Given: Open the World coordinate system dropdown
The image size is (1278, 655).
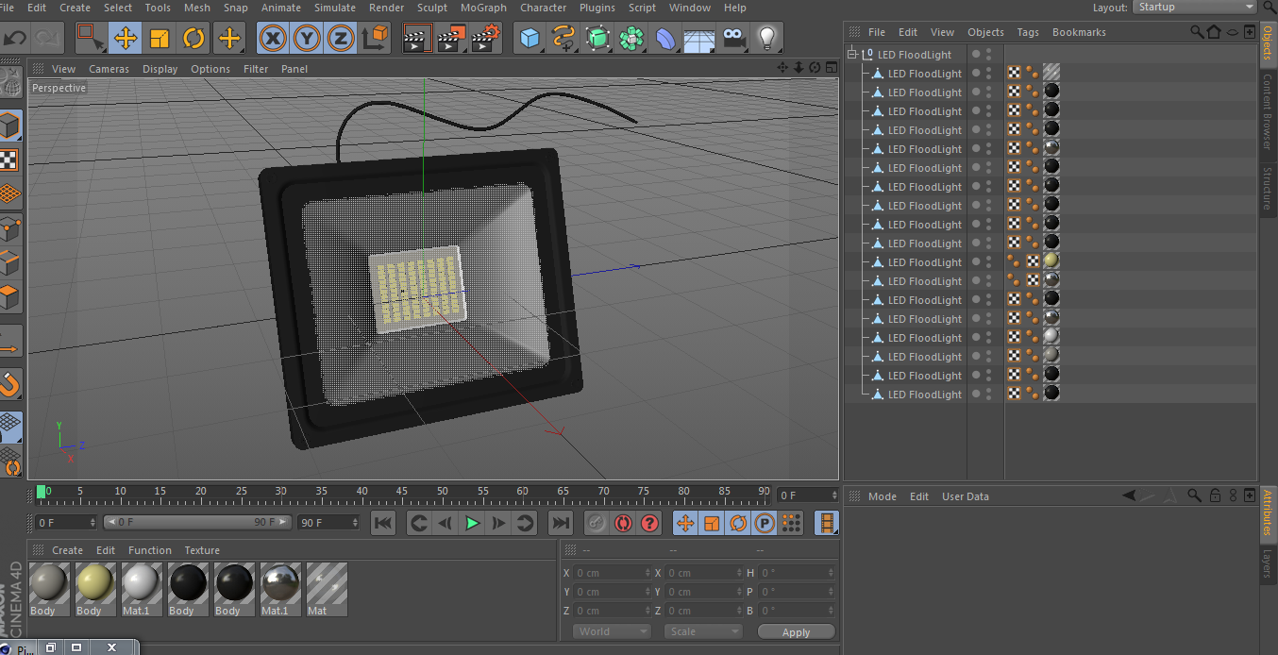Looking at the screenshot, I should point(612,631).
